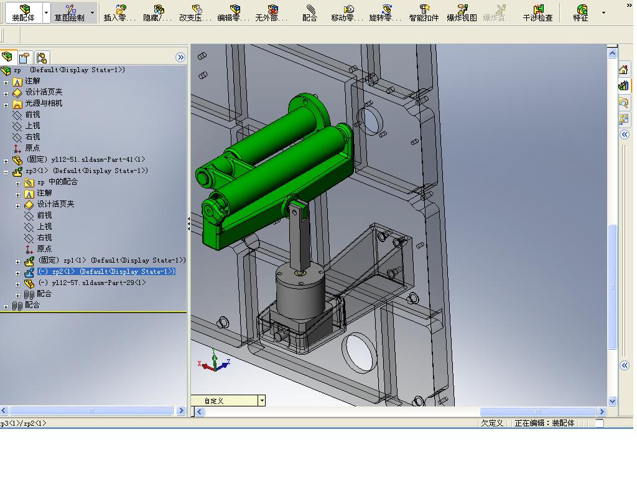Switch to ConfigurationManager tab
Image resolution: width=637 pixels, height=478 pixels.
42,57
